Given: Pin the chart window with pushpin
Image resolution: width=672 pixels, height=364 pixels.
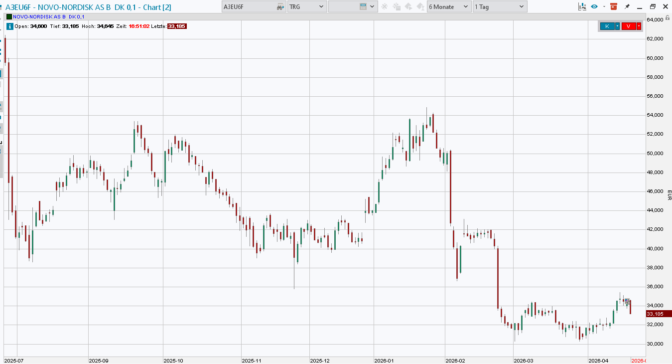Looking at the screenshot, I should [627, 6].
